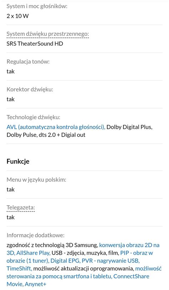Click the konwersja obrazu 2D na 3D link
The width and height of the screenshot is (169, 290).
coord(129,245)
